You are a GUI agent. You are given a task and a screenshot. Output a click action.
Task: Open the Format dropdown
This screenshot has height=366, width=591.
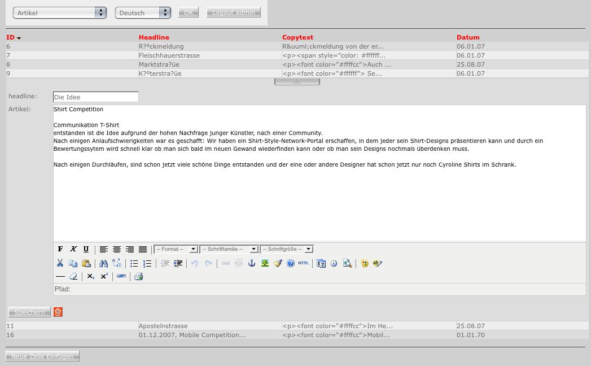pos(176,249)
